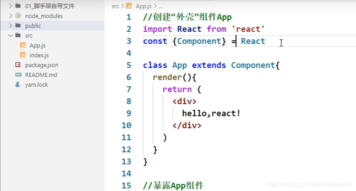Click {Component} on line 3
356x191 pixels.
pos(199,41)
